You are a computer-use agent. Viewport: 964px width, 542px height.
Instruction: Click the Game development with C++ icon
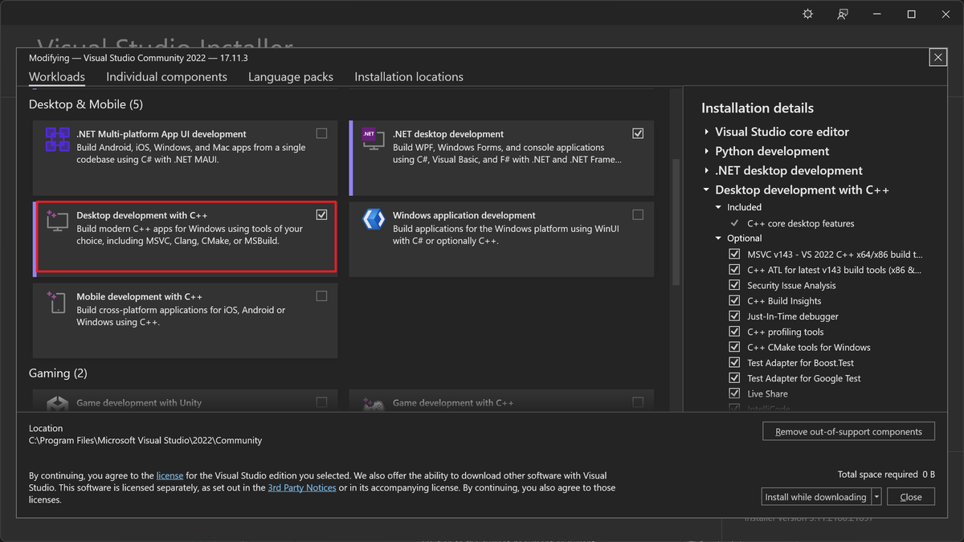373,402
